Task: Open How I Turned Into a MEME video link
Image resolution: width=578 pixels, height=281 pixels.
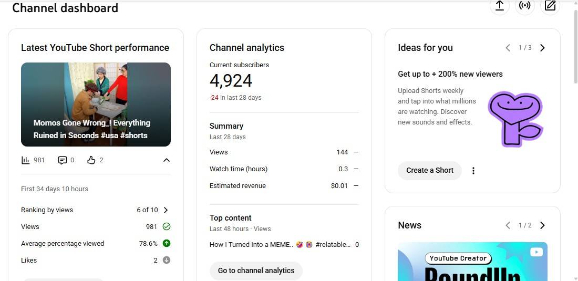Action: pos(280,245)
